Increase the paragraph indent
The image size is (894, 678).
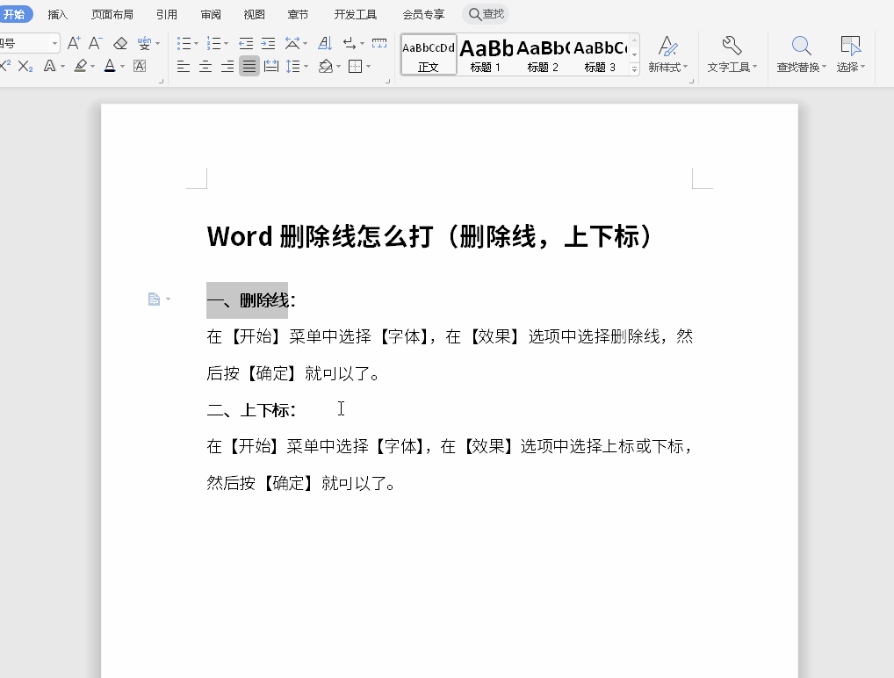coord(268,43)
